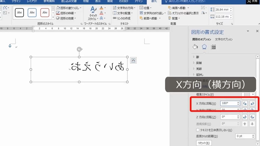Switch to the 参考資料 ribbon tab
Viewport: 260px width, 146px height.
(49, 1)
